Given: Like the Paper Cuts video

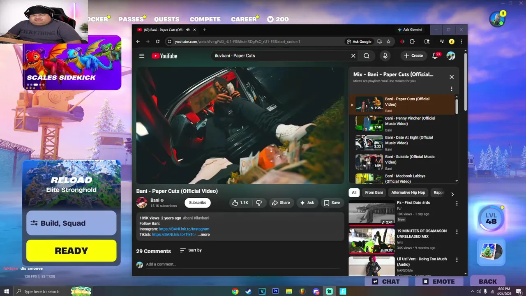Looking at the screenshot, I should click(240, 203).
